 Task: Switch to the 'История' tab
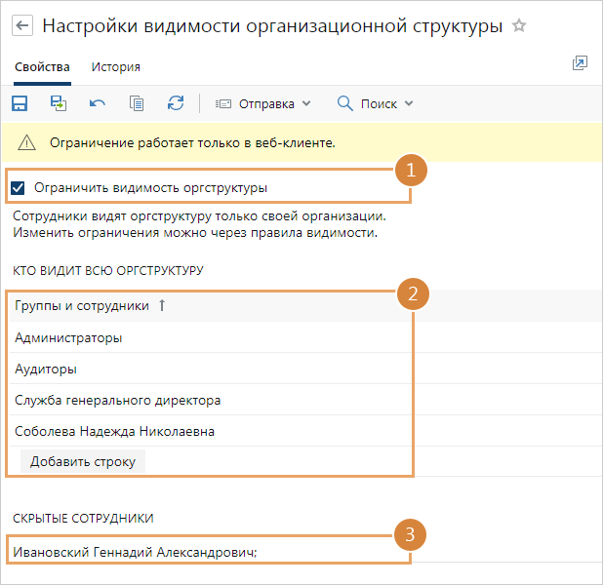tap(115, 67)
